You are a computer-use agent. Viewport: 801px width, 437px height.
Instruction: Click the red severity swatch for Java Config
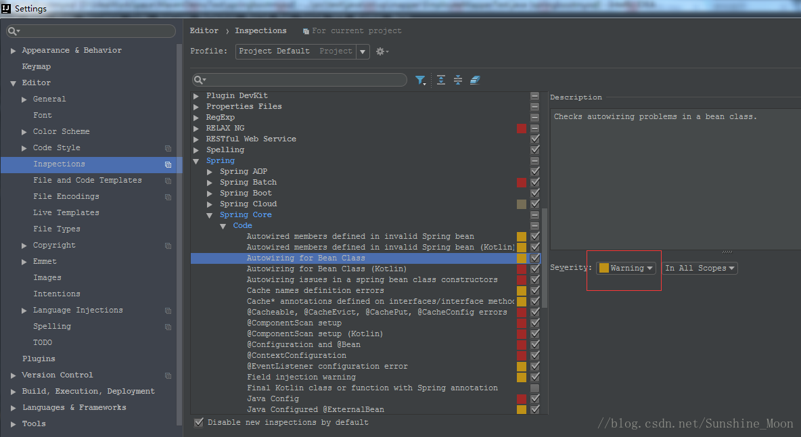point(522,399)
